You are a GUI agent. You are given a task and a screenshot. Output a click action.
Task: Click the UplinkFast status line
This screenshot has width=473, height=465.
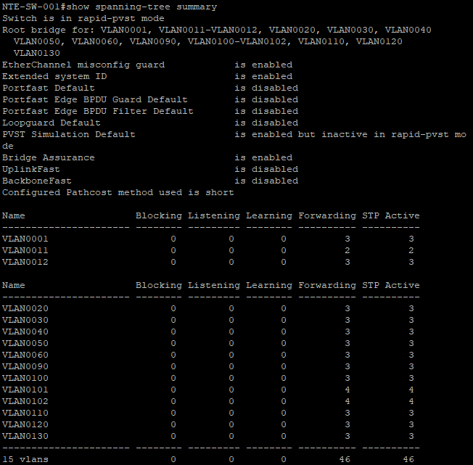(x=150, y=169)
